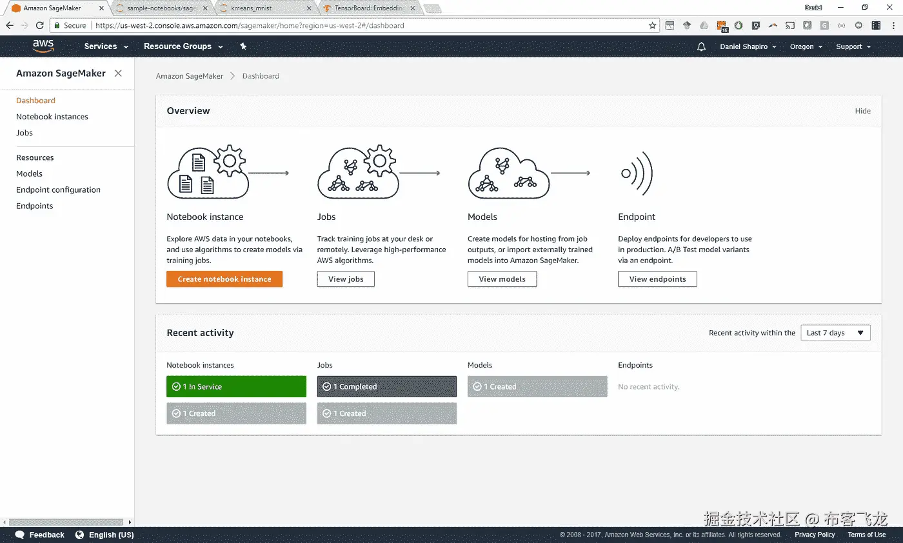Screen dimensions: 903x543
Task: Click the Endpoint signal illustration
Action: tap(637, 173)
